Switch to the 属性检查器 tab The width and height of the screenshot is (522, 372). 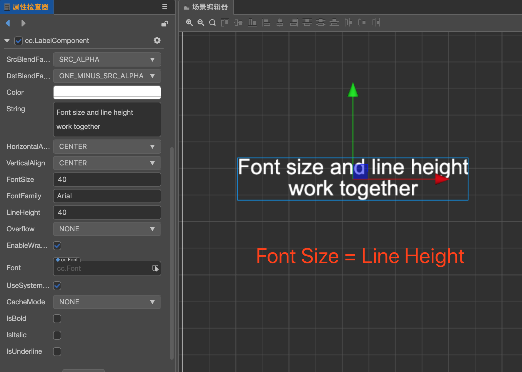tap(27, 7)
